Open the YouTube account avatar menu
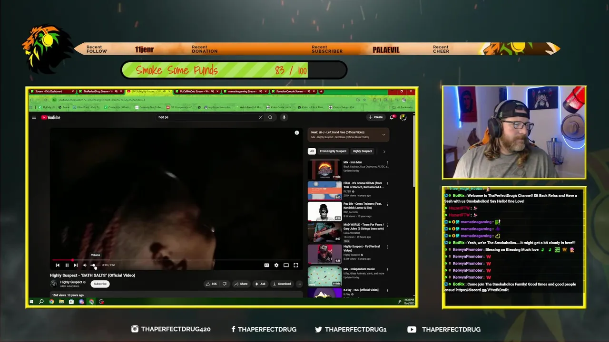609x342 pixels. pyautogui.click(x=403, y=117)
